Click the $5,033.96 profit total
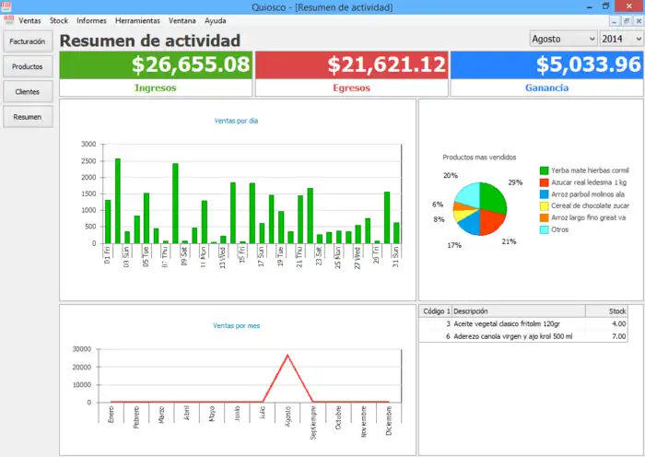 tap(589, 64)
